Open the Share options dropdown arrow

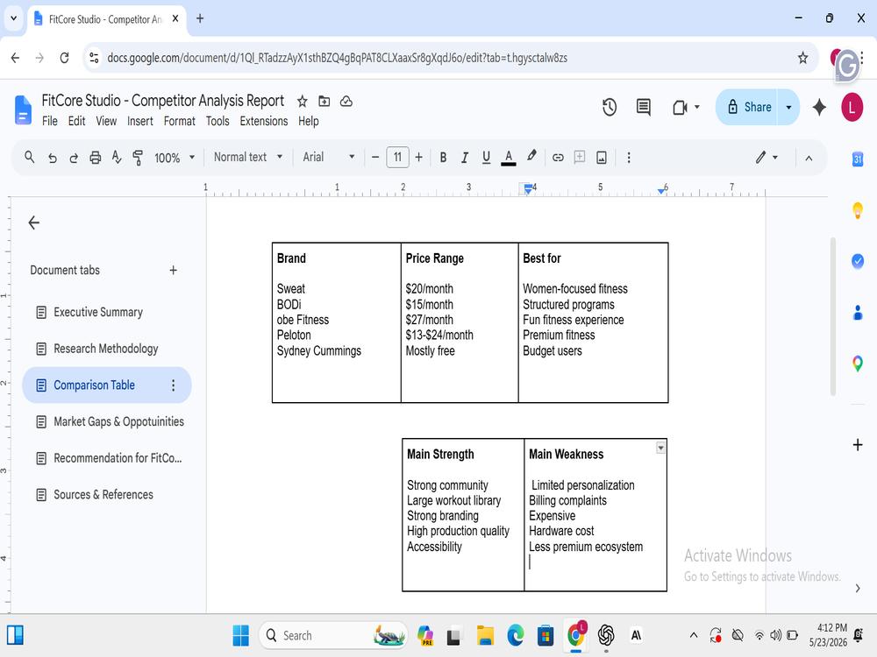tap(788, 107)
